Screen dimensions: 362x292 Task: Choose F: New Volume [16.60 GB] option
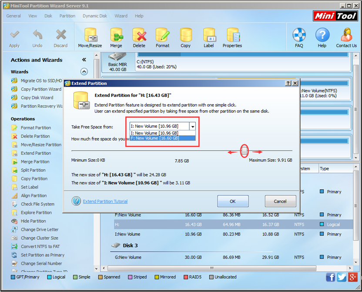[163, 138]
